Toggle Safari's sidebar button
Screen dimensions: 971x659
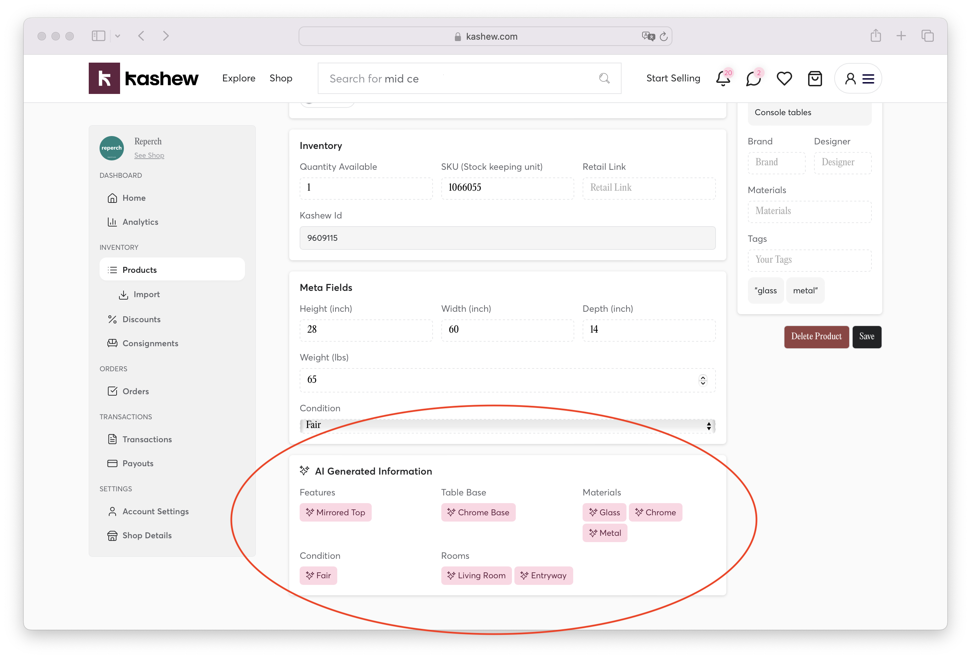point(98,36)
